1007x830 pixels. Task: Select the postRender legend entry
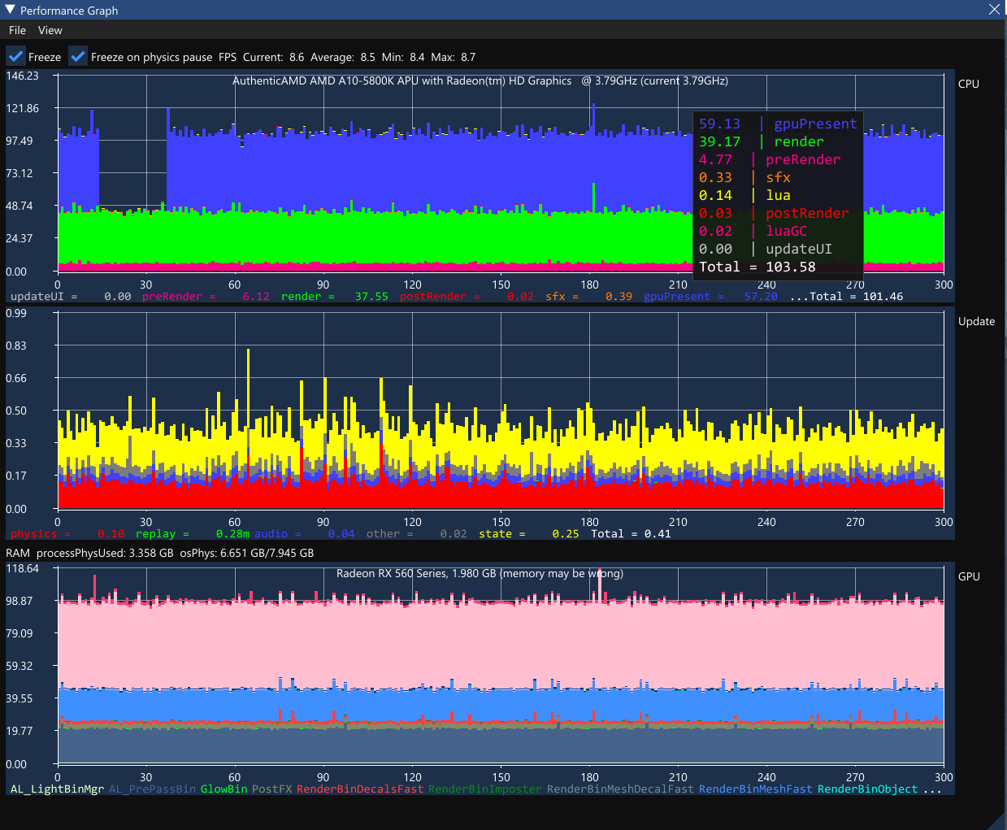[x=432, y=297]
